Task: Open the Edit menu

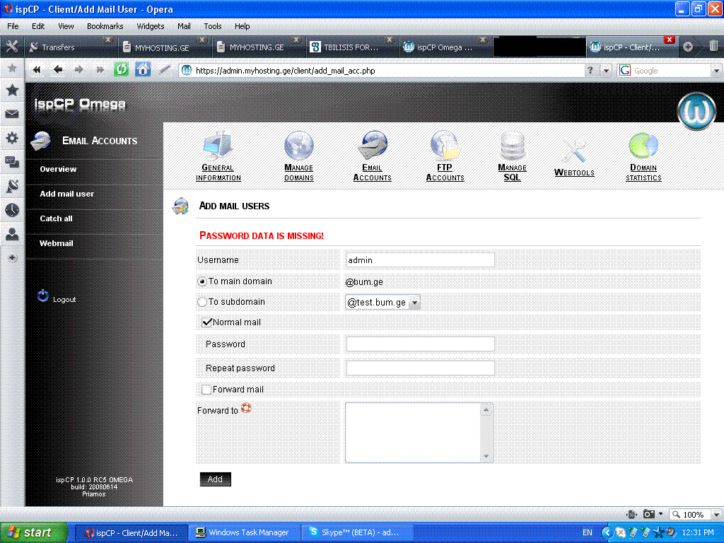Action: 38,26
